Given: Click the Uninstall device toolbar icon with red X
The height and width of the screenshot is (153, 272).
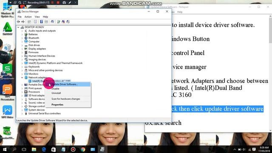Looking at the screenshot, I should 63,22.
